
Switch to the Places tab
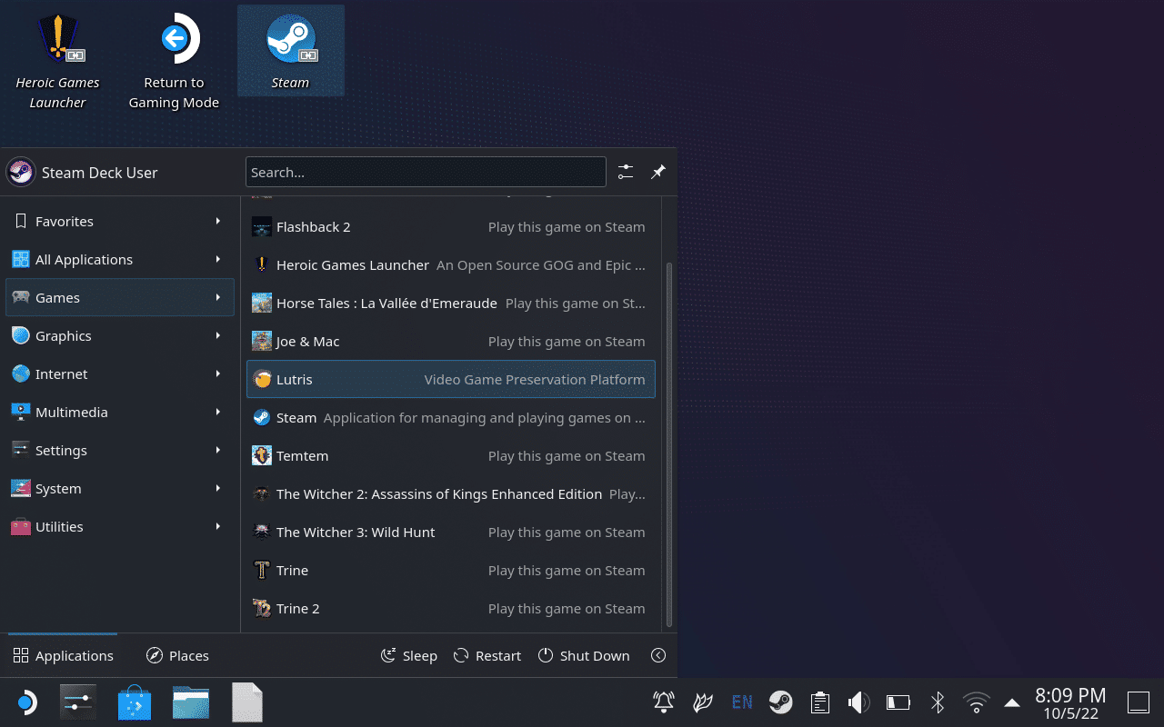tap(178, 655)
